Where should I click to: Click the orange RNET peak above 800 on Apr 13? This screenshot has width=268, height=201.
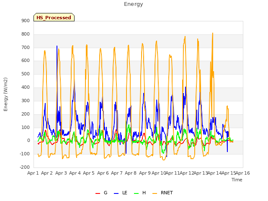tap(213, 33)
